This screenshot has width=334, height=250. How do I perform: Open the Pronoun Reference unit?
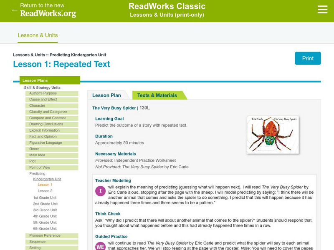click(x=52, y=235)
